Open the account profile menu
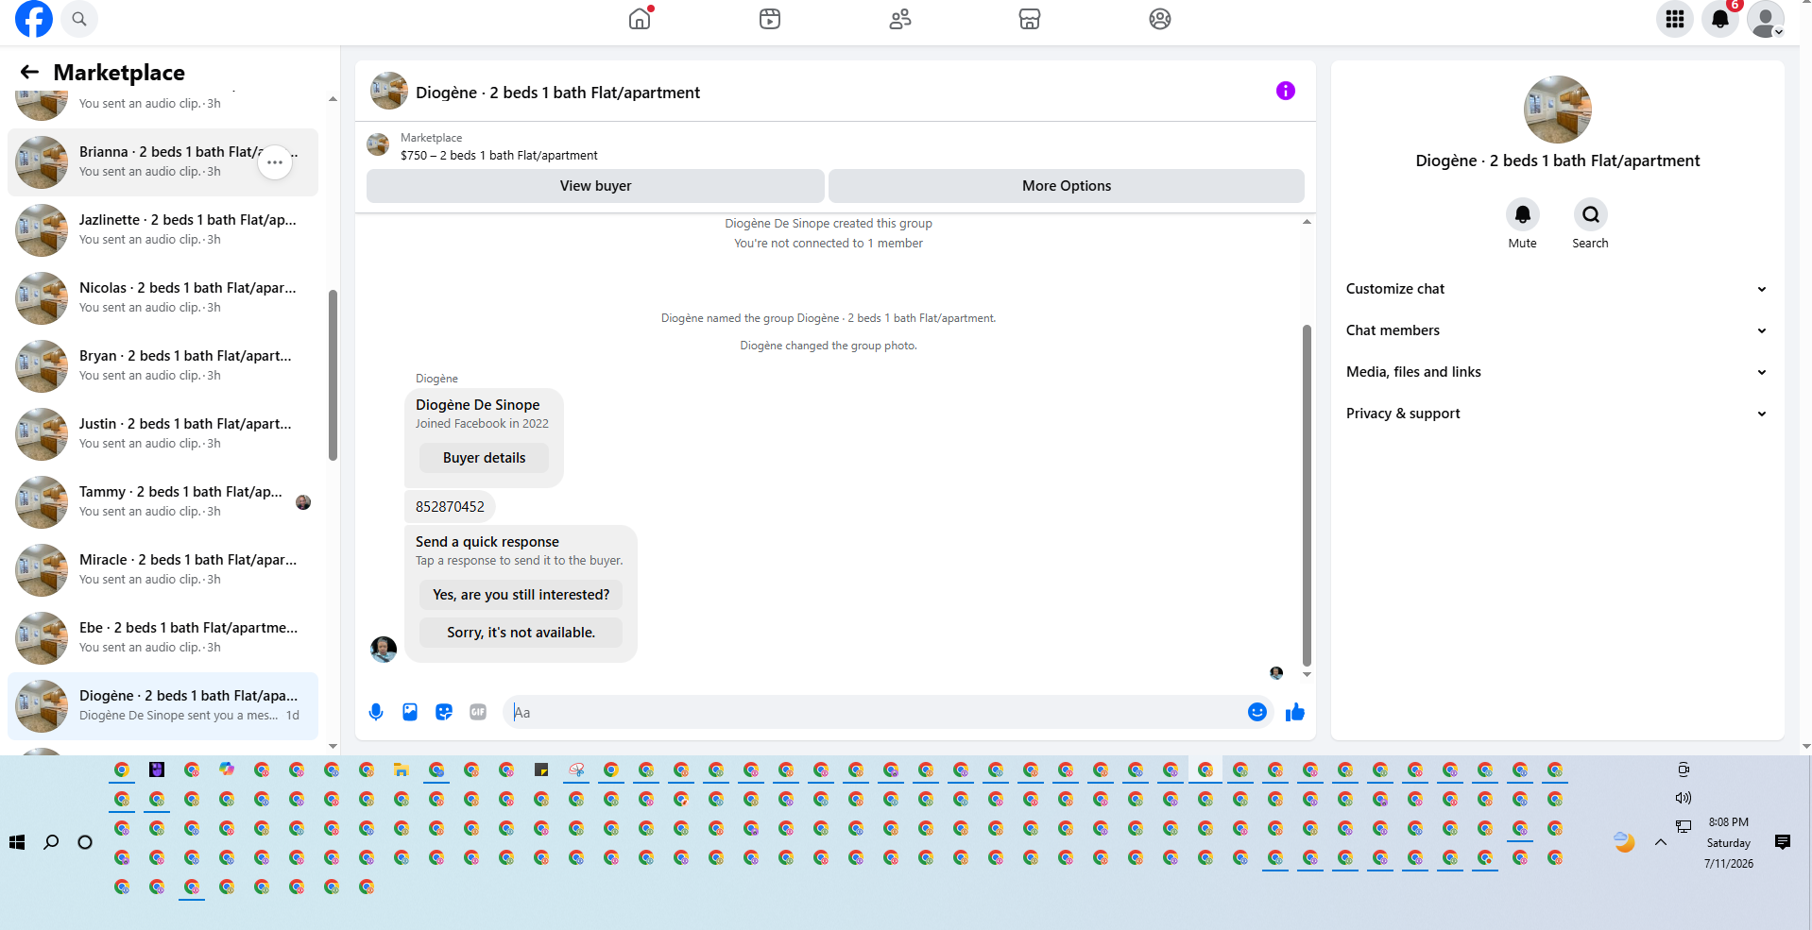Screen dimensions: 1812x930 point(1766,19)
